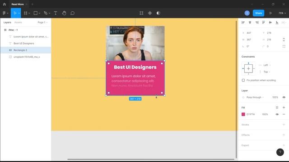Click the Create component icon
This screenshot has height=162, width=289.
tap(150, 13)
